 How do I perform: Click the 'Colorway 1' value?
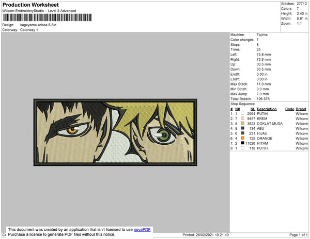pos(29,30)
